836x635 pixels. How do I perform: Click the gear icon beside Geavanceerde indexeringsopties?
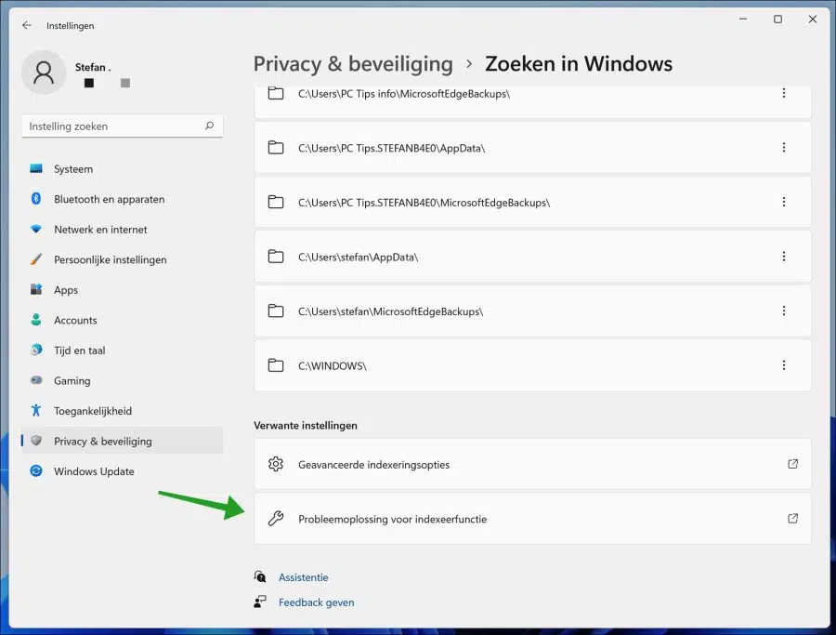[276, 464]
